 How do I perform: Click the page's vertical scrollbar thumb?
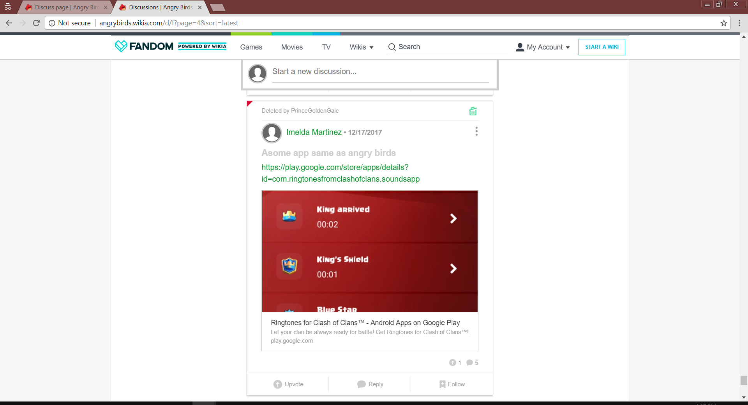click(x=744, y=380)
